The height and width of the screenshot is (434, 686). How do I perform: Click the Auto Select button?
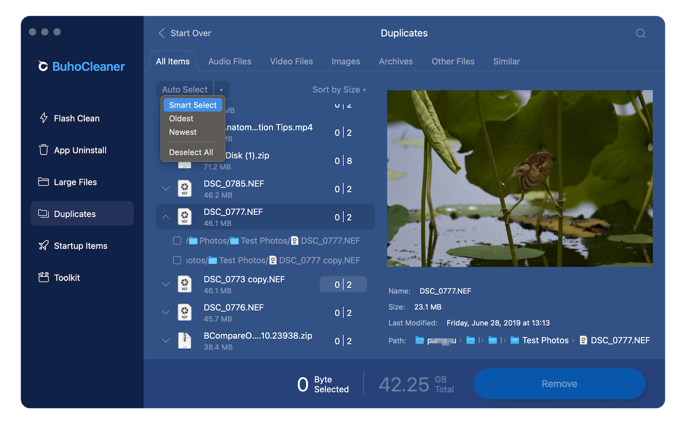click(185, 90)
